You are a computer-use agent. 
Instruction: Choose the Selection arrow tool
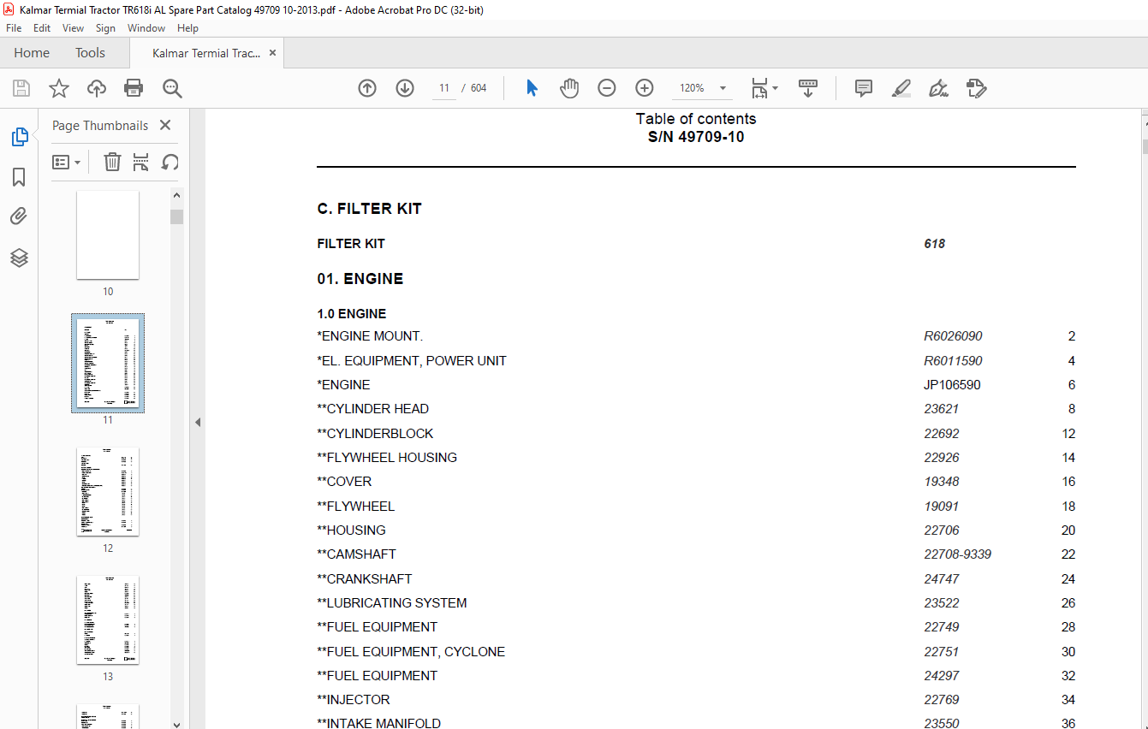tap(532, 88)
